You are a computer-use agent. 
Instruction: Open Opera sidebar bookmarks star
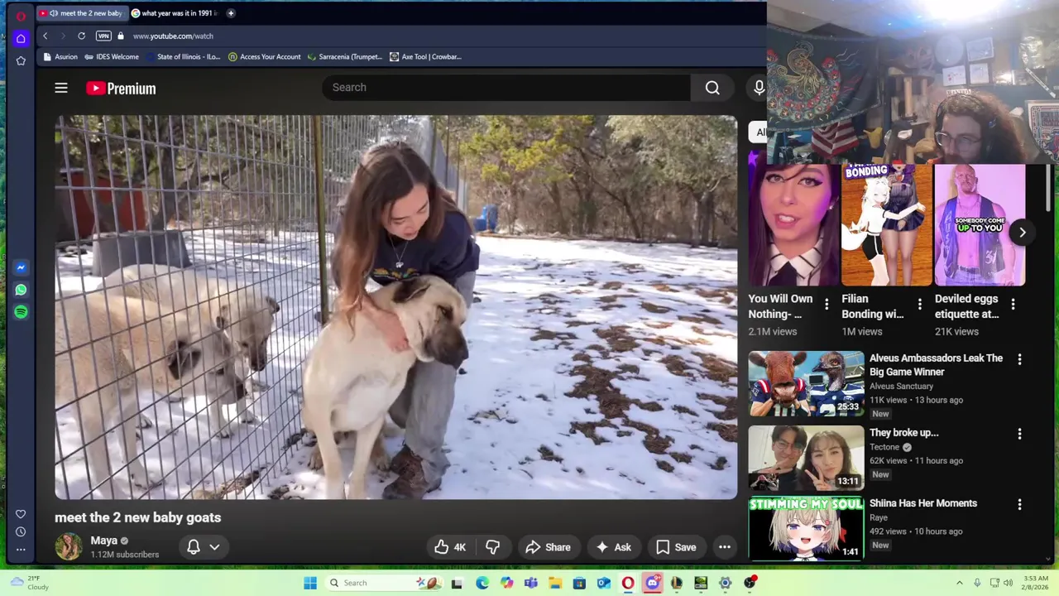(x=21, y=60)
